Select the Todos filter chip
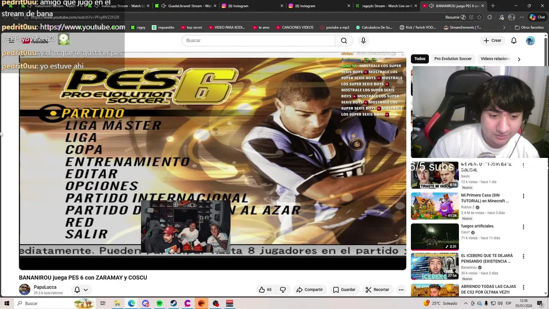This screenshot has width=549, height=309. [x=420, y=59]
